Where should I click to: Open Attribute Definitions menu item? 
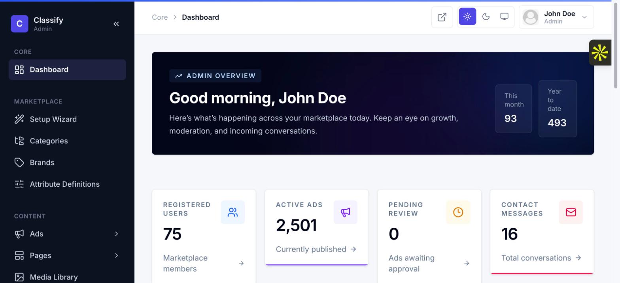(67, 184)
